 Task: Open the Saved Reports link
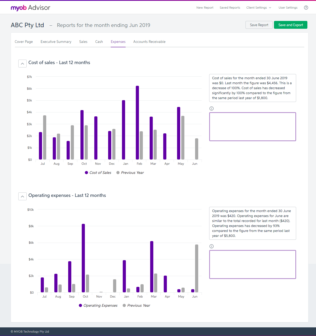point(230,8)
